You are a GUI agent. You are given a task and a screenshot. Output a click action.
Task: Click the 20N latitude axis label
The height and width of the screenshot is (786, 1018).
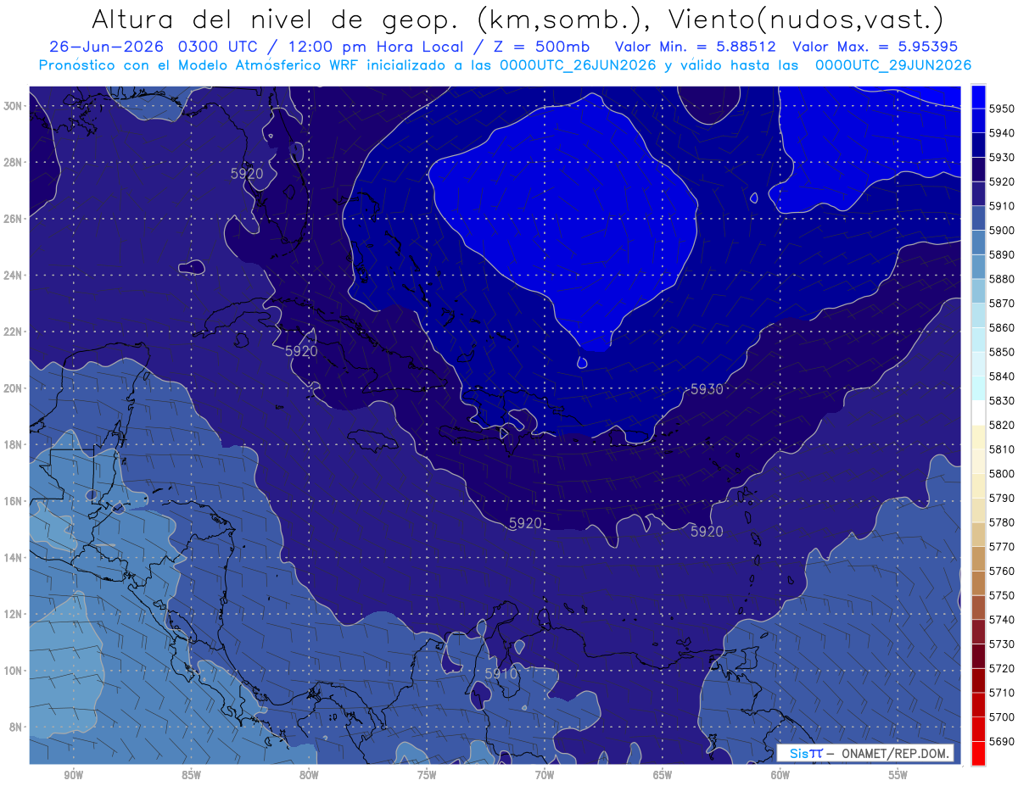(14, 388)
